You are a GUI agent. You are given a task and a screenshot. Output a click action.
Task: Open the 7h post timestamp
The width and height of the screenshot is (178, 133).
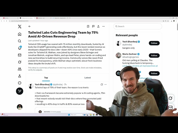tap(65, 85)
